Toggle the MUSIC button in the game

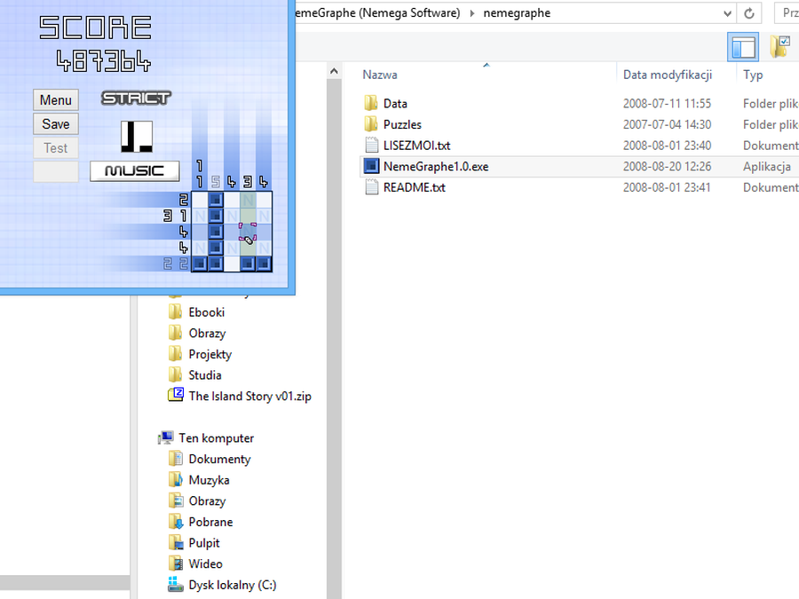coord(135,170)
